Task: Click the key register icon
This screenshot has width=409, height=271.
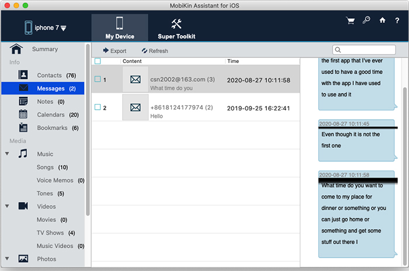Action: [x=366, y=20]
